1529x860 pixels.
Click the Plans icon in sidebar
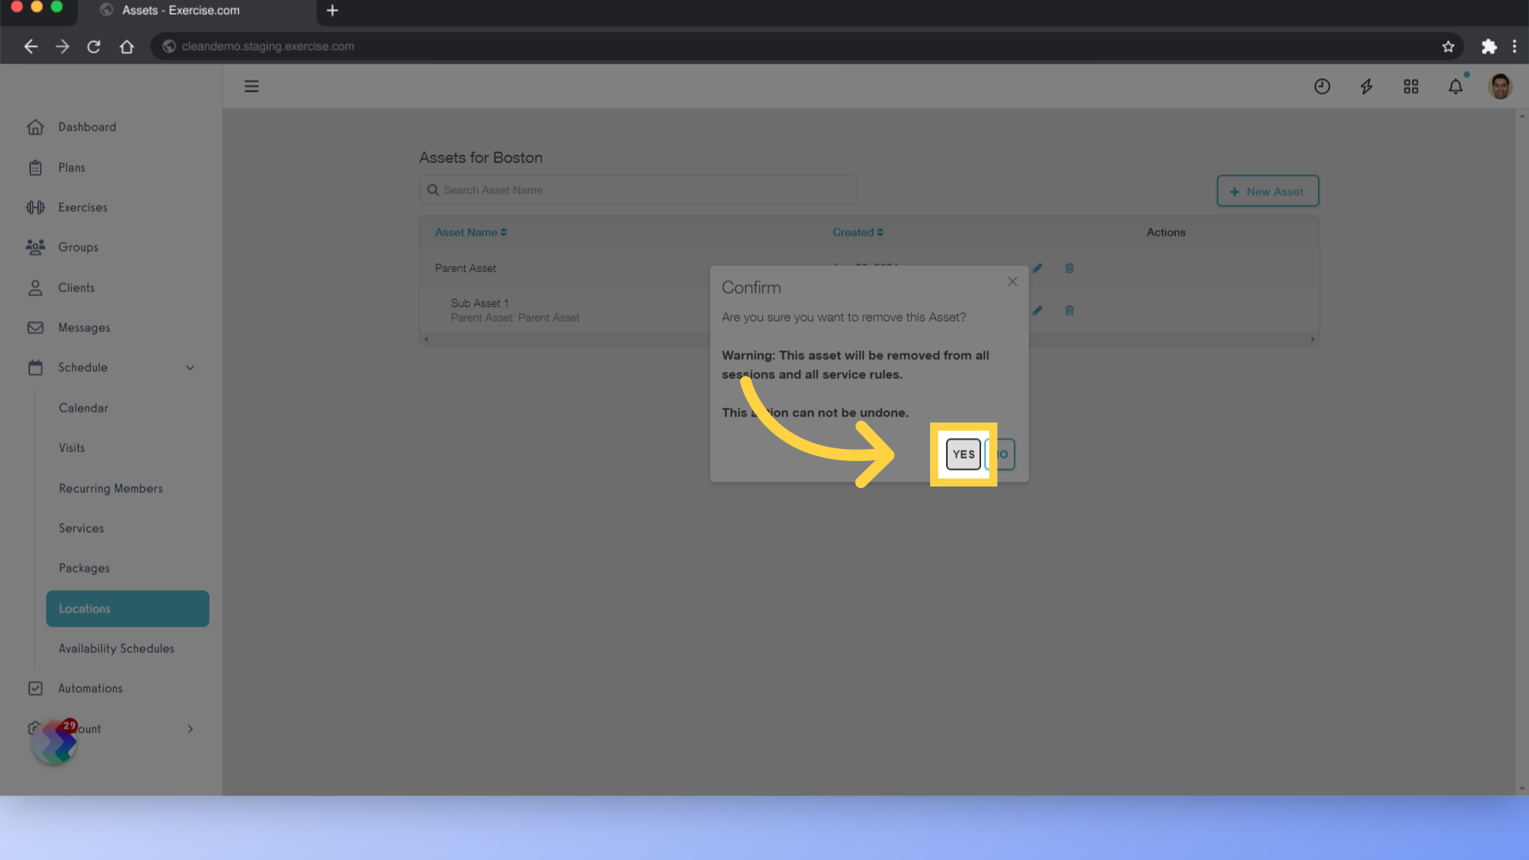[x=35, y=167]
